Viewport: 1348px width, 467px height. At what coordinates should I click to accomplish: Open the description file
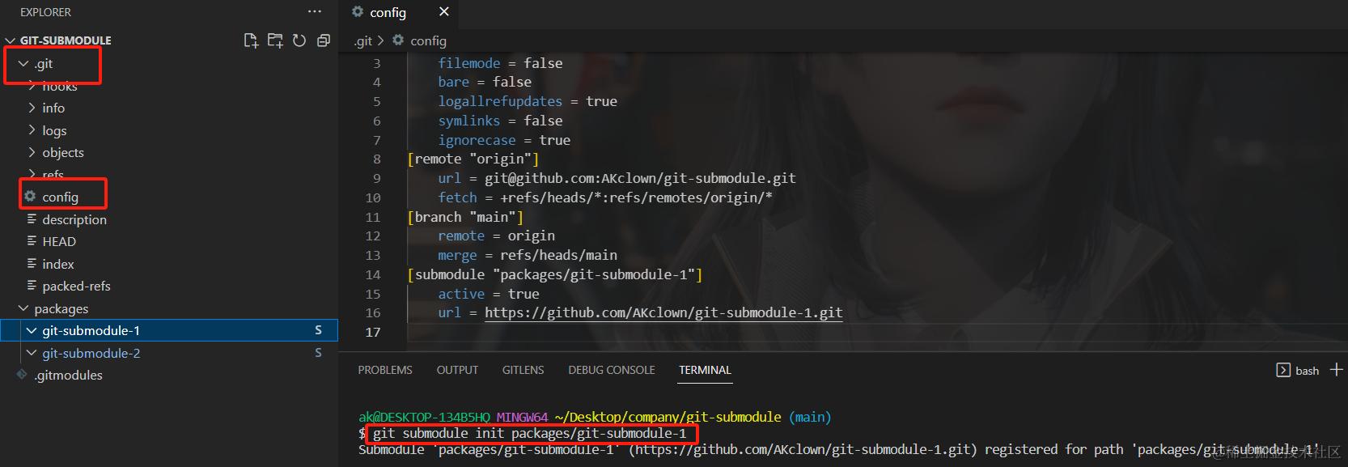[74, 219]
